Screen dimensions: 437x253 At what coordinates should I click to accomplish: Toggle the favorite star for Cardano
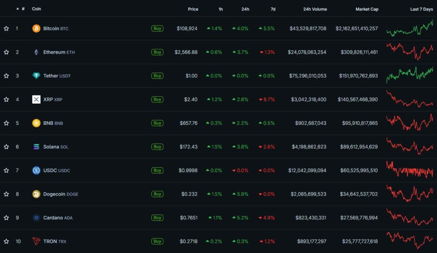coord(6,218)
